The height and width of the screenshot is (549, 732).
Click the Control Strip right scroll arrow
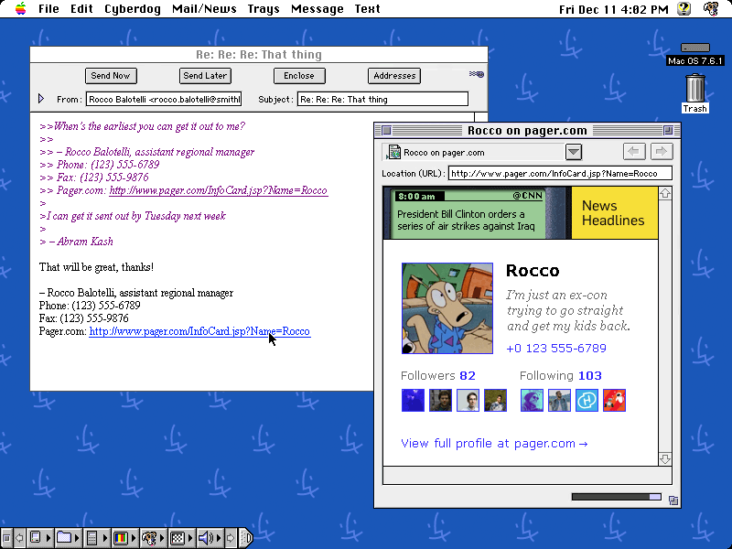point(231,538)
